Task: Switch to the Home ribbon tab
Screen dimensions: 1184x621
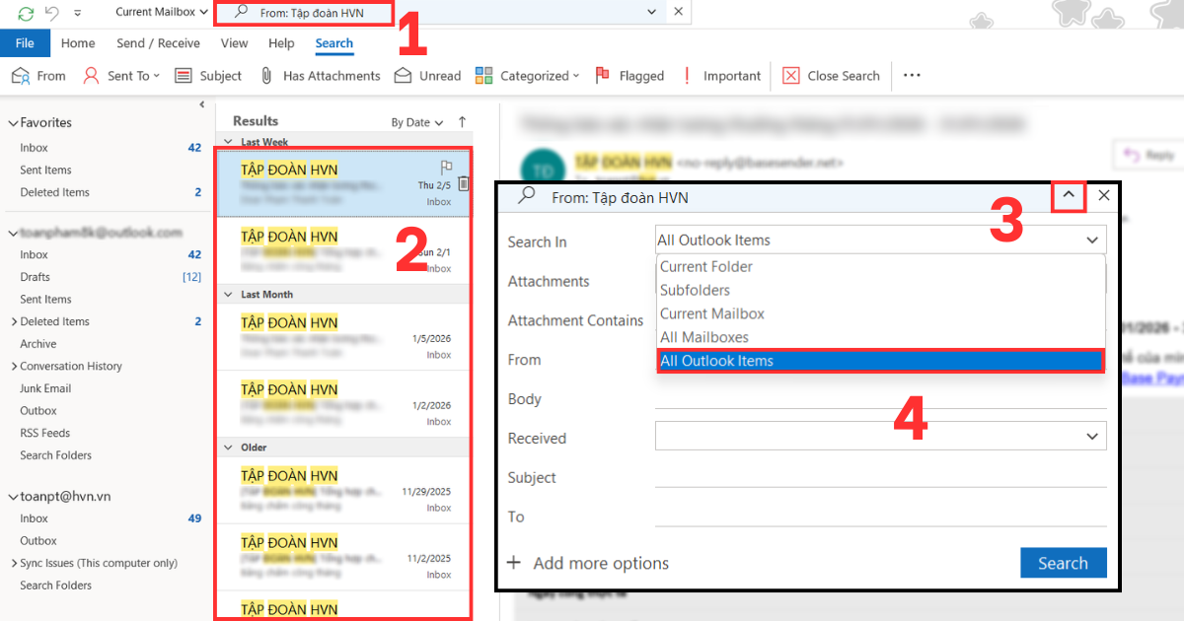Action: tap(78, 42)
